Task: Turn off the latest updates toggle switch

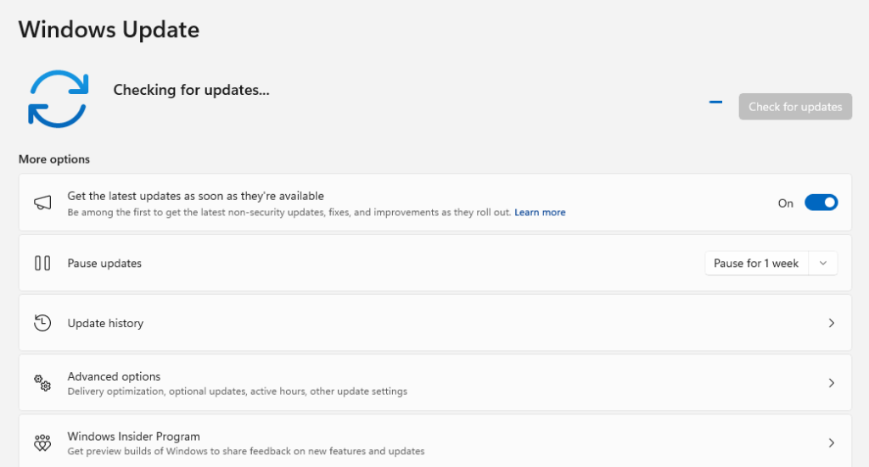Action: point(821,203)
